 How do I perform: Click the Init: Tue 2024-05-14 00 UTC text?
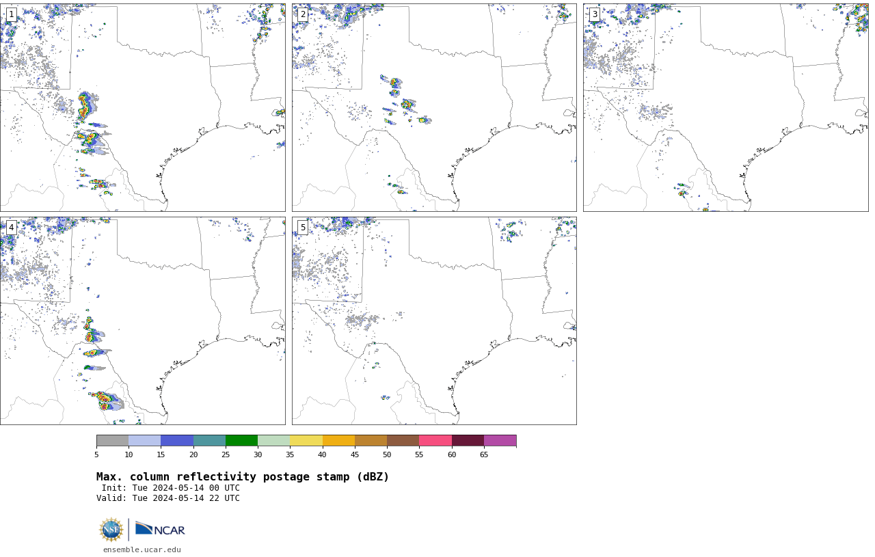click(x=170, y=488)
